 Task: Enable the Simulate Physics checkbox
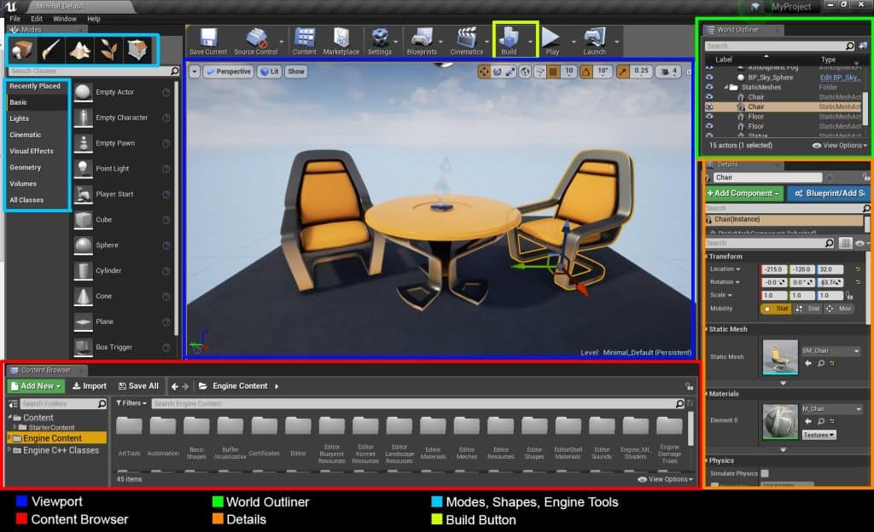[x=765, y=473]
